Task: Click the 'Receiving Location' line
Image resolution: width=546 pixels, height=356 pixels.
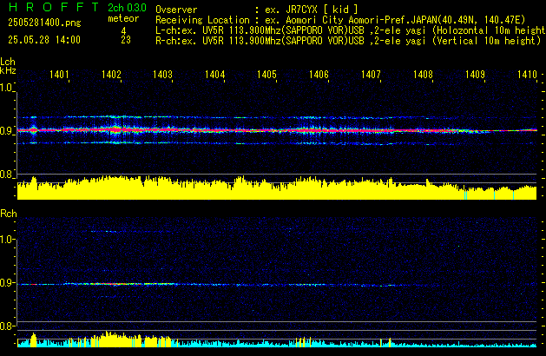Action: [340, 20]
